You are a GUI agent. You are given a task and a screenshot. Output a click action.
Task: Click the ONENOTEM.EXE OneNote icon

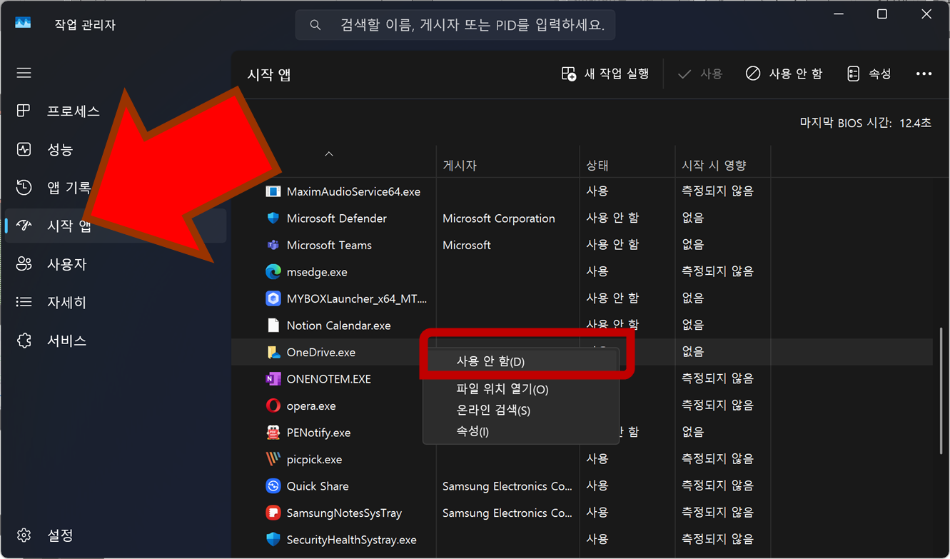(273, 379)
